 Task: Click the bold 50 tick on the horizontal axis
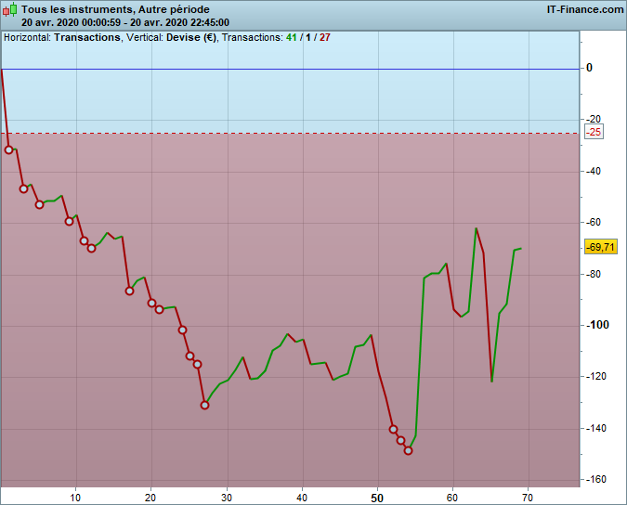(x=377, y=499)
